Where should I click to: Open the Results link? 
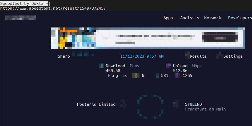click(198, 56)
